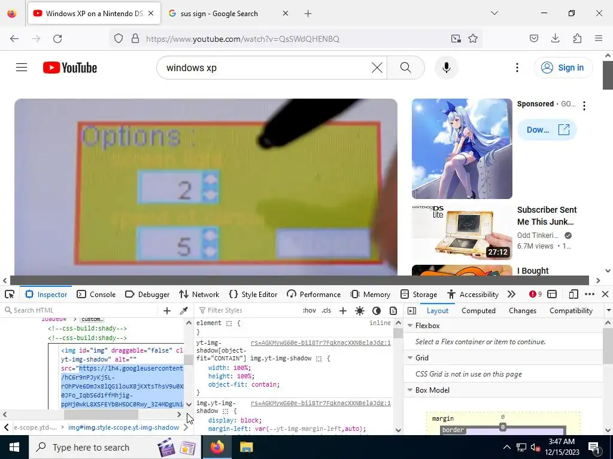Toggle print media simulation icon
Screen dimensions: 613x459
(x=393, y=311)
